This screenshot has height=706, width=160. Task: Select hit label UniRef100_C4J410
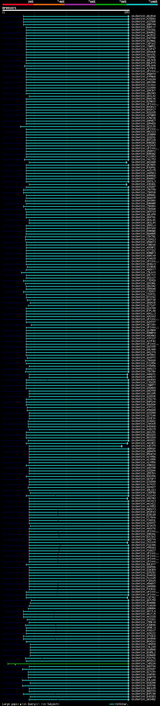143,85
